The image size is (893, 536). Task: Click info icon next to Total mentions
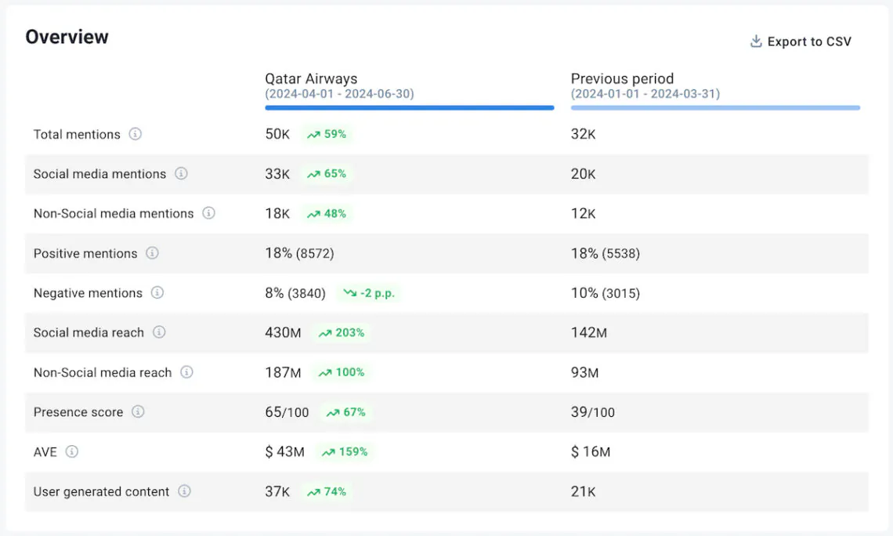coord(136,134)
